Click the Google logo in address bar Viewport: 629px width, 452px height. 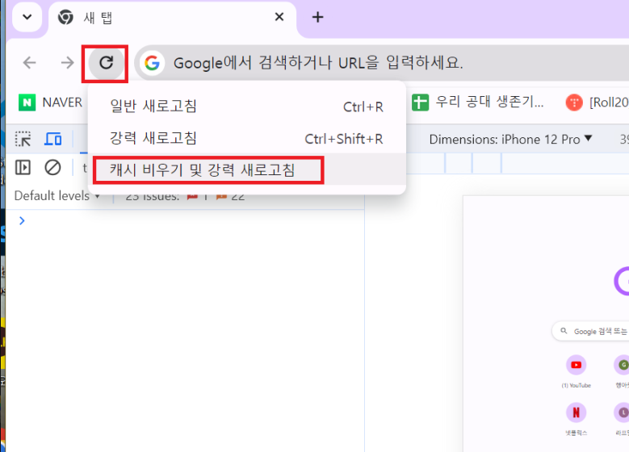tap(152, 63)
